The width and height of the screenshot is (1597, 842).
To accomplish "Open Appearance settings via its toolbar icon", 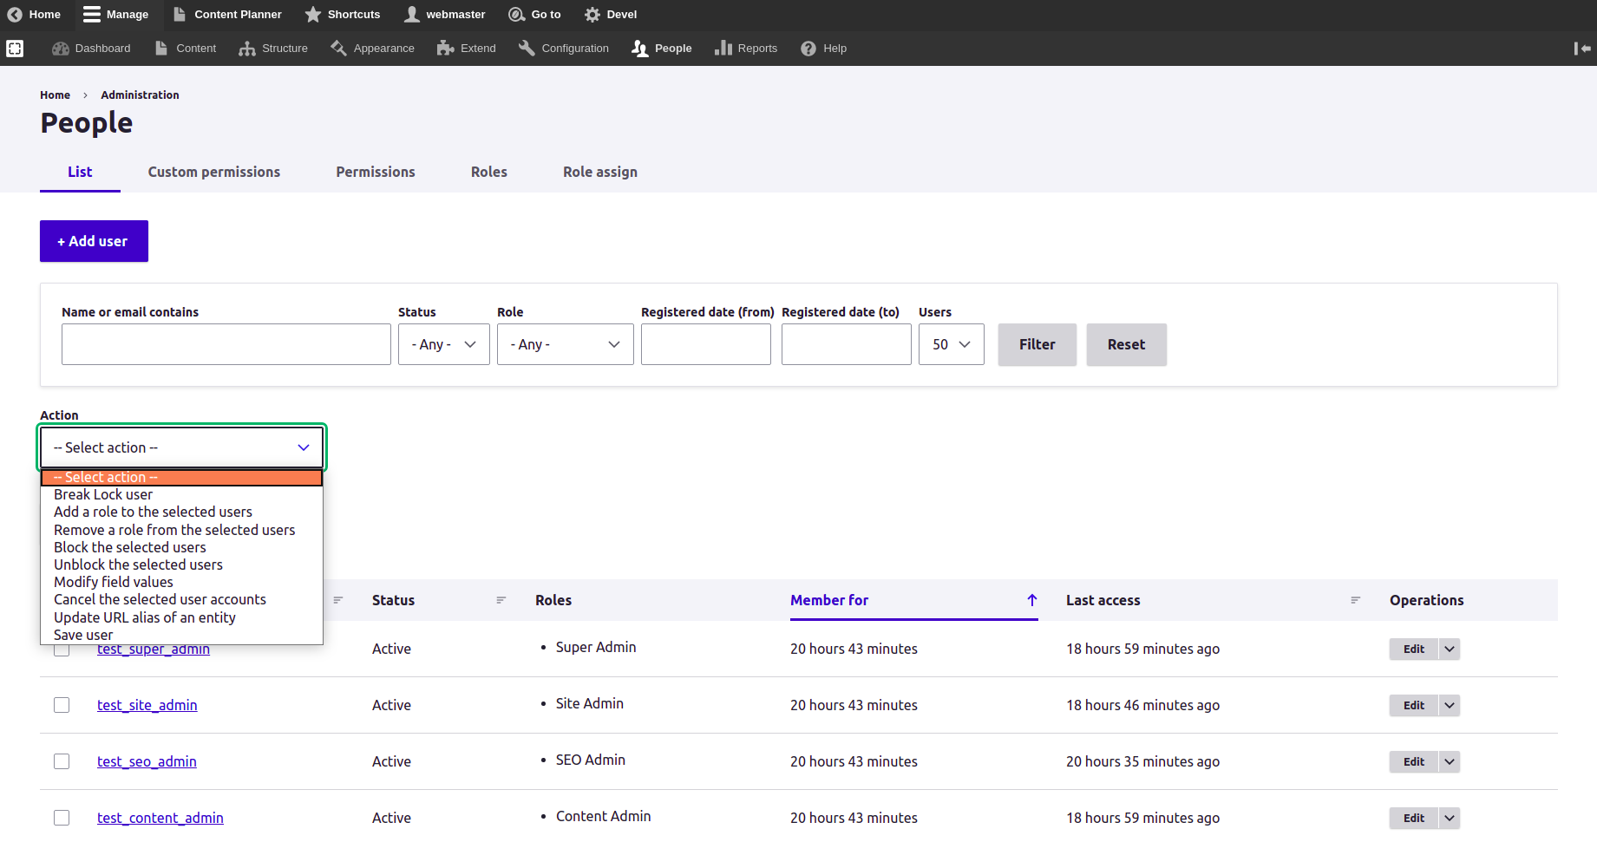I will tap(338, 49).
